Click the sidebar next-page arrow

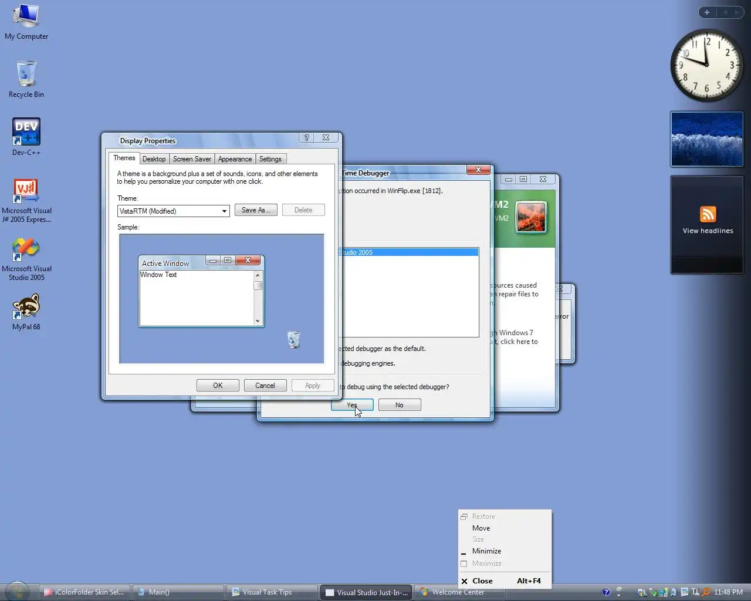737,12
